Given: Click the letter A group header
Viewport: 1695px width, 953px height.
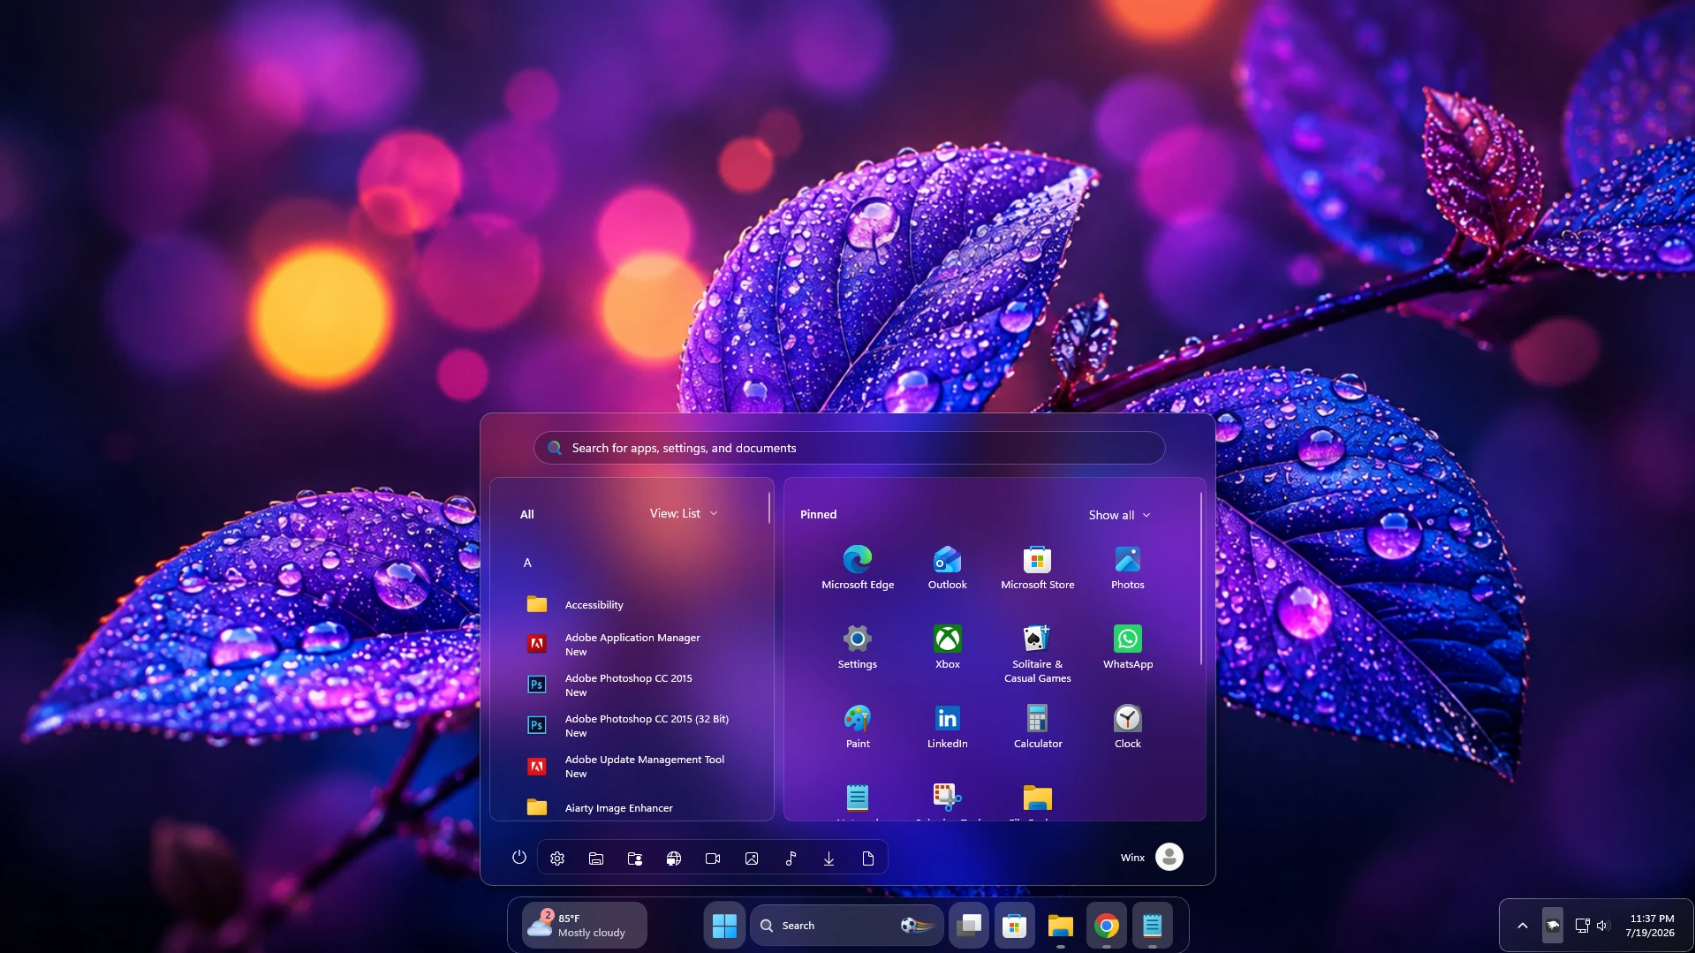Looking at the screenshot, I should [x=527, y=563].
